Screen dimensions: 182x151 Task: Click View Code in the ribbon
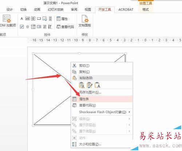point(65,27)
